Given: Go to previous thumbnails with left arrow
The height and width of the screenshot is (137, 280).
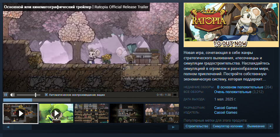Looking at the screenshot, I should click(x=8, y=127).
